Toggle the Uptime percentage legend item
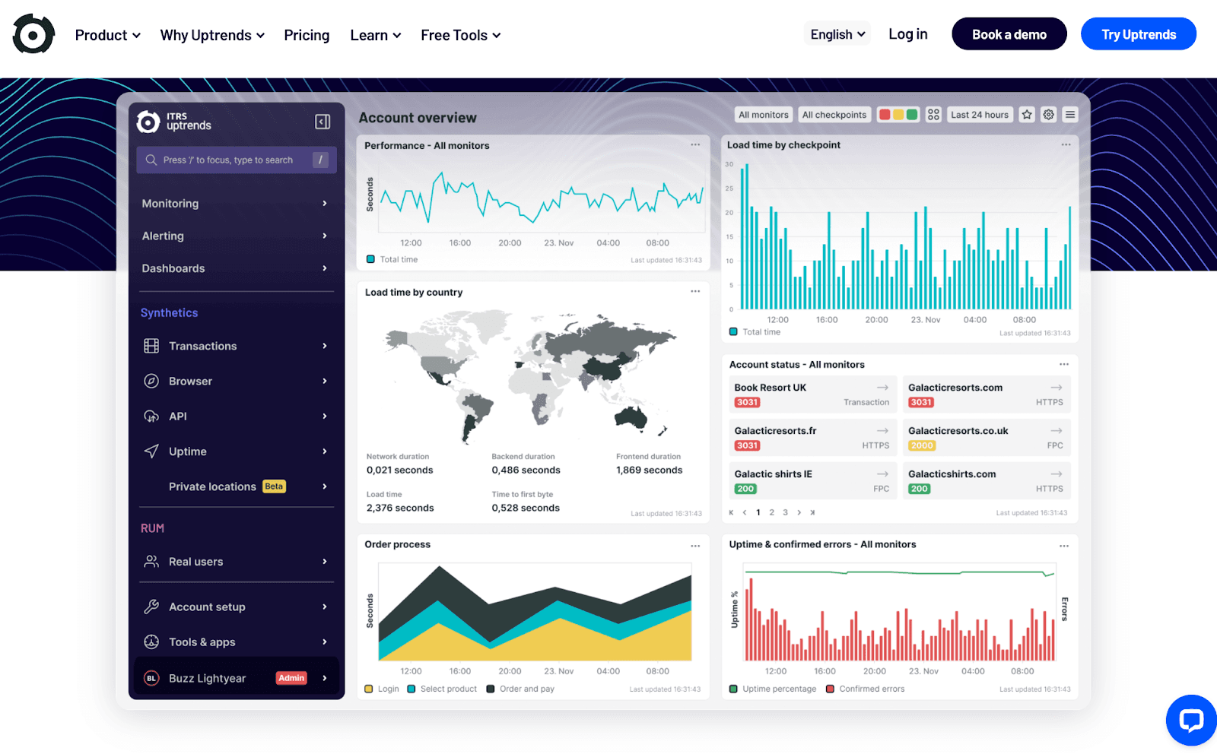This screenshot has width=1217, height=754. coord(773,689)
